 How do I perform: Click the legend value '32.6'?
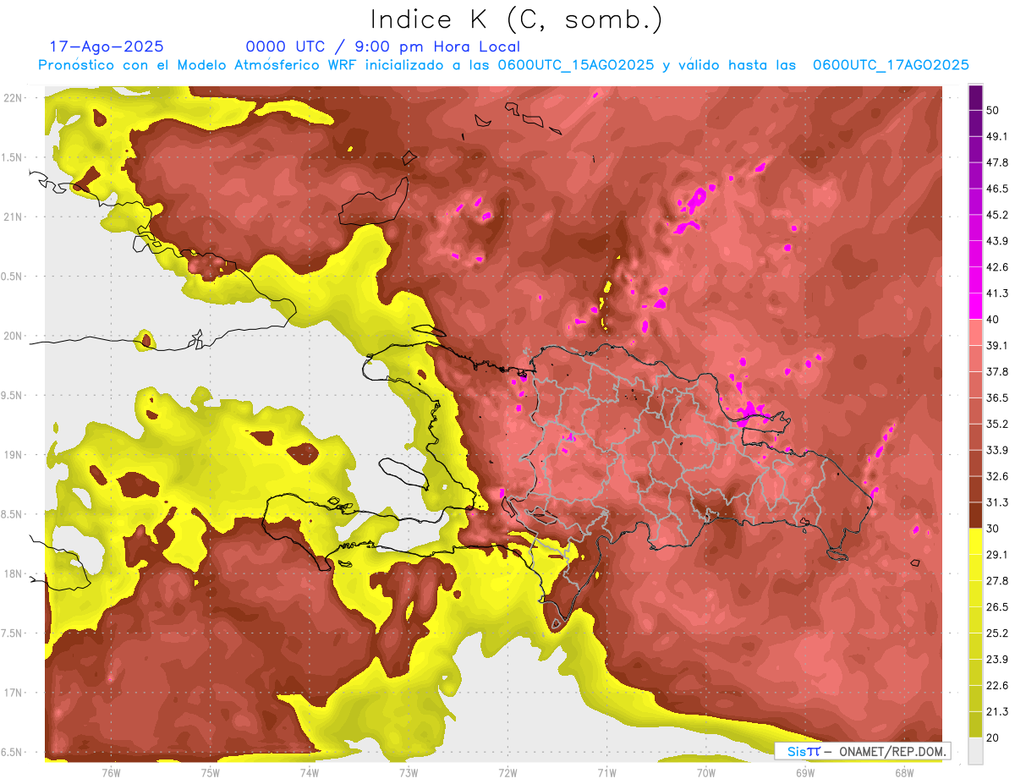click(x=996, y=477)
